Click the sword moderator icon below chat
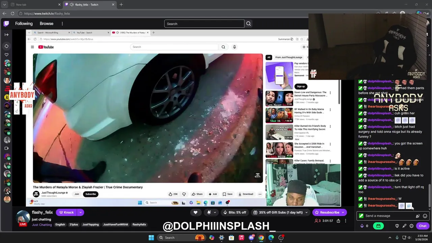 click(x=404, y=226)
